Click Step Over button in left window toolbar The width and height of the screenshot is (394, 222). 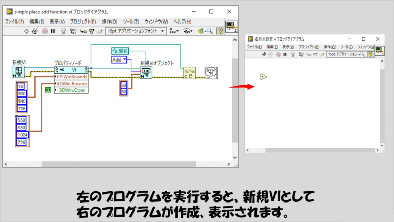coord(91,31)
